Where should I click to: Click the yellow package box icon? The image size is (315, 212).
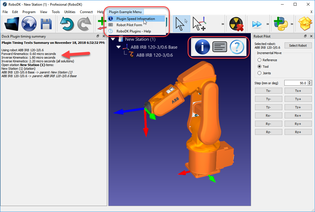[305, 24]
